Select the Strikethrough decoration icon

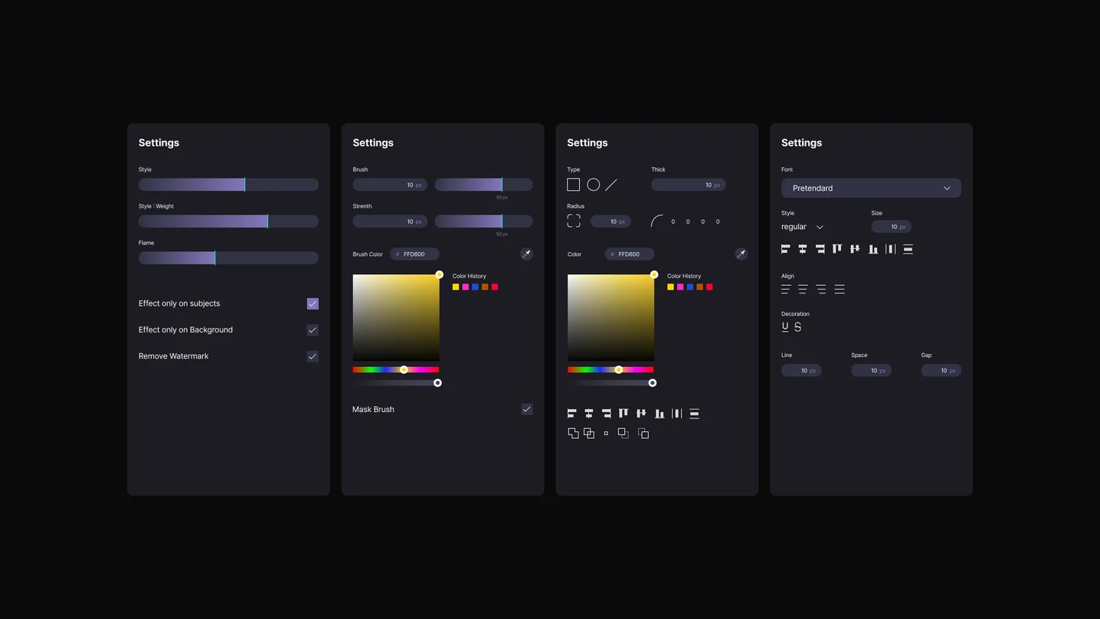click(x=797, y=326)
